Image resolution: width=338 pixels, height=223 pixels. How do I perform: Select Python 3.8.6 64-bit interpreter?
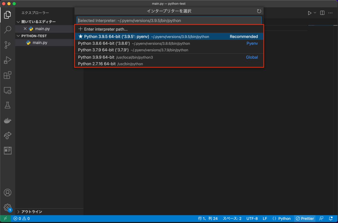click(x=169, y=44)
